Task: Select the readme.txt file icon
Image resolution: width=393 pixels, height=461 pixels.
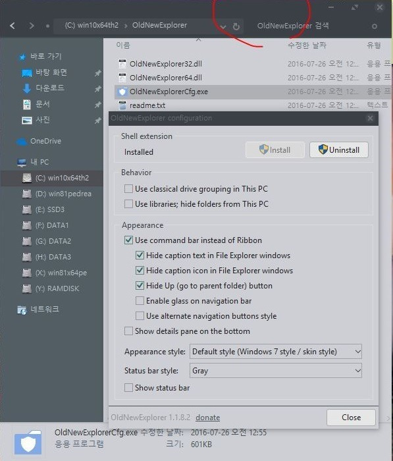Action: (x=122, y=105)
